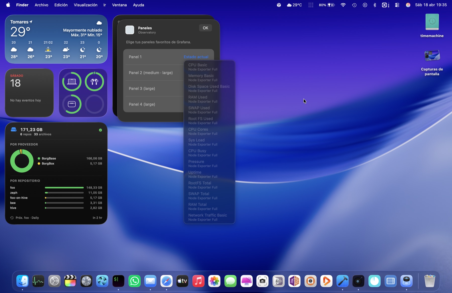This screenshot has width=452, height=293.
Task: Click the Time Machine icon in the menu bar
Action: (x=354, y=5)
